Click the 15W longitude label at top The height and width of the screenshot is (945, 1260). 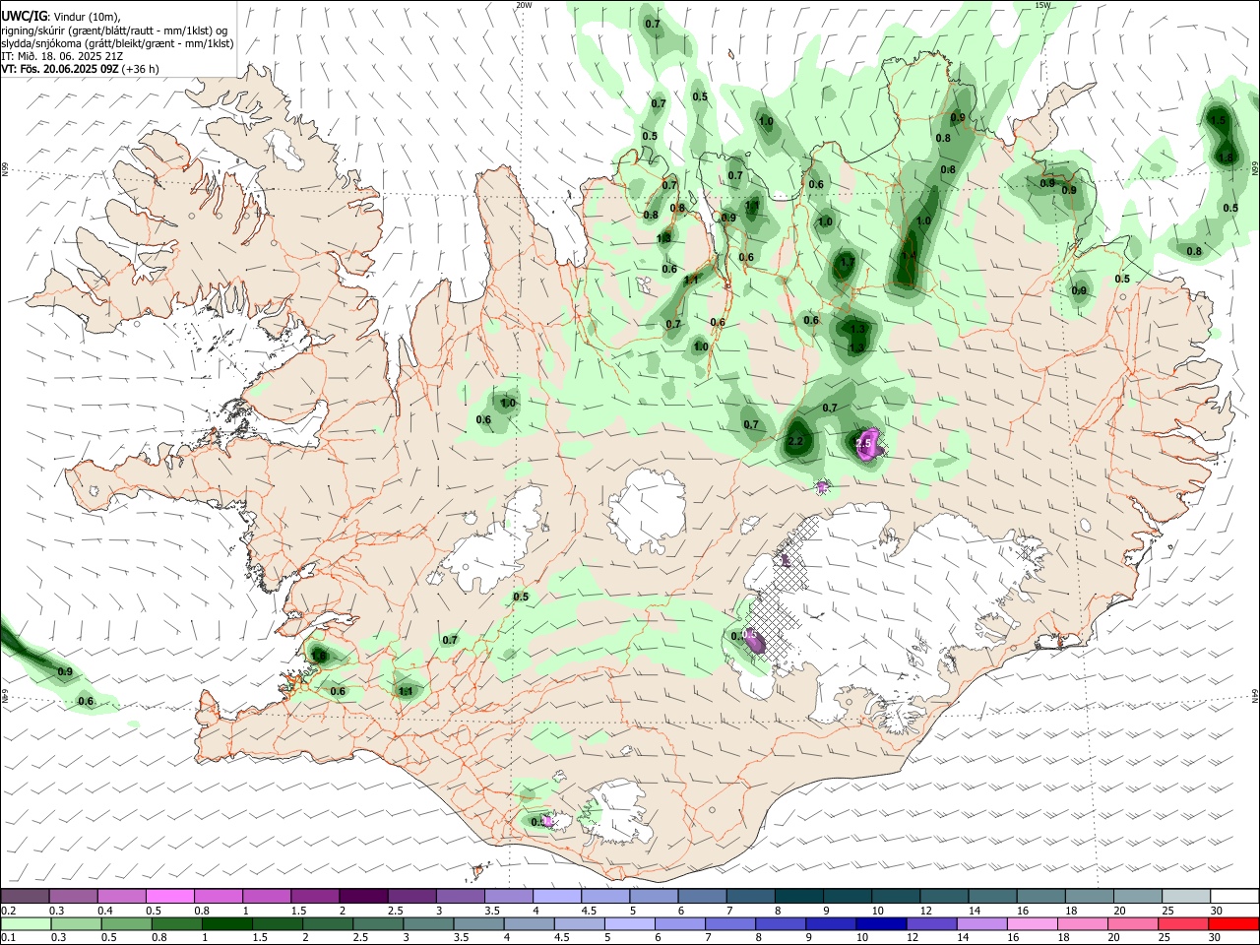pos(1042,5)
